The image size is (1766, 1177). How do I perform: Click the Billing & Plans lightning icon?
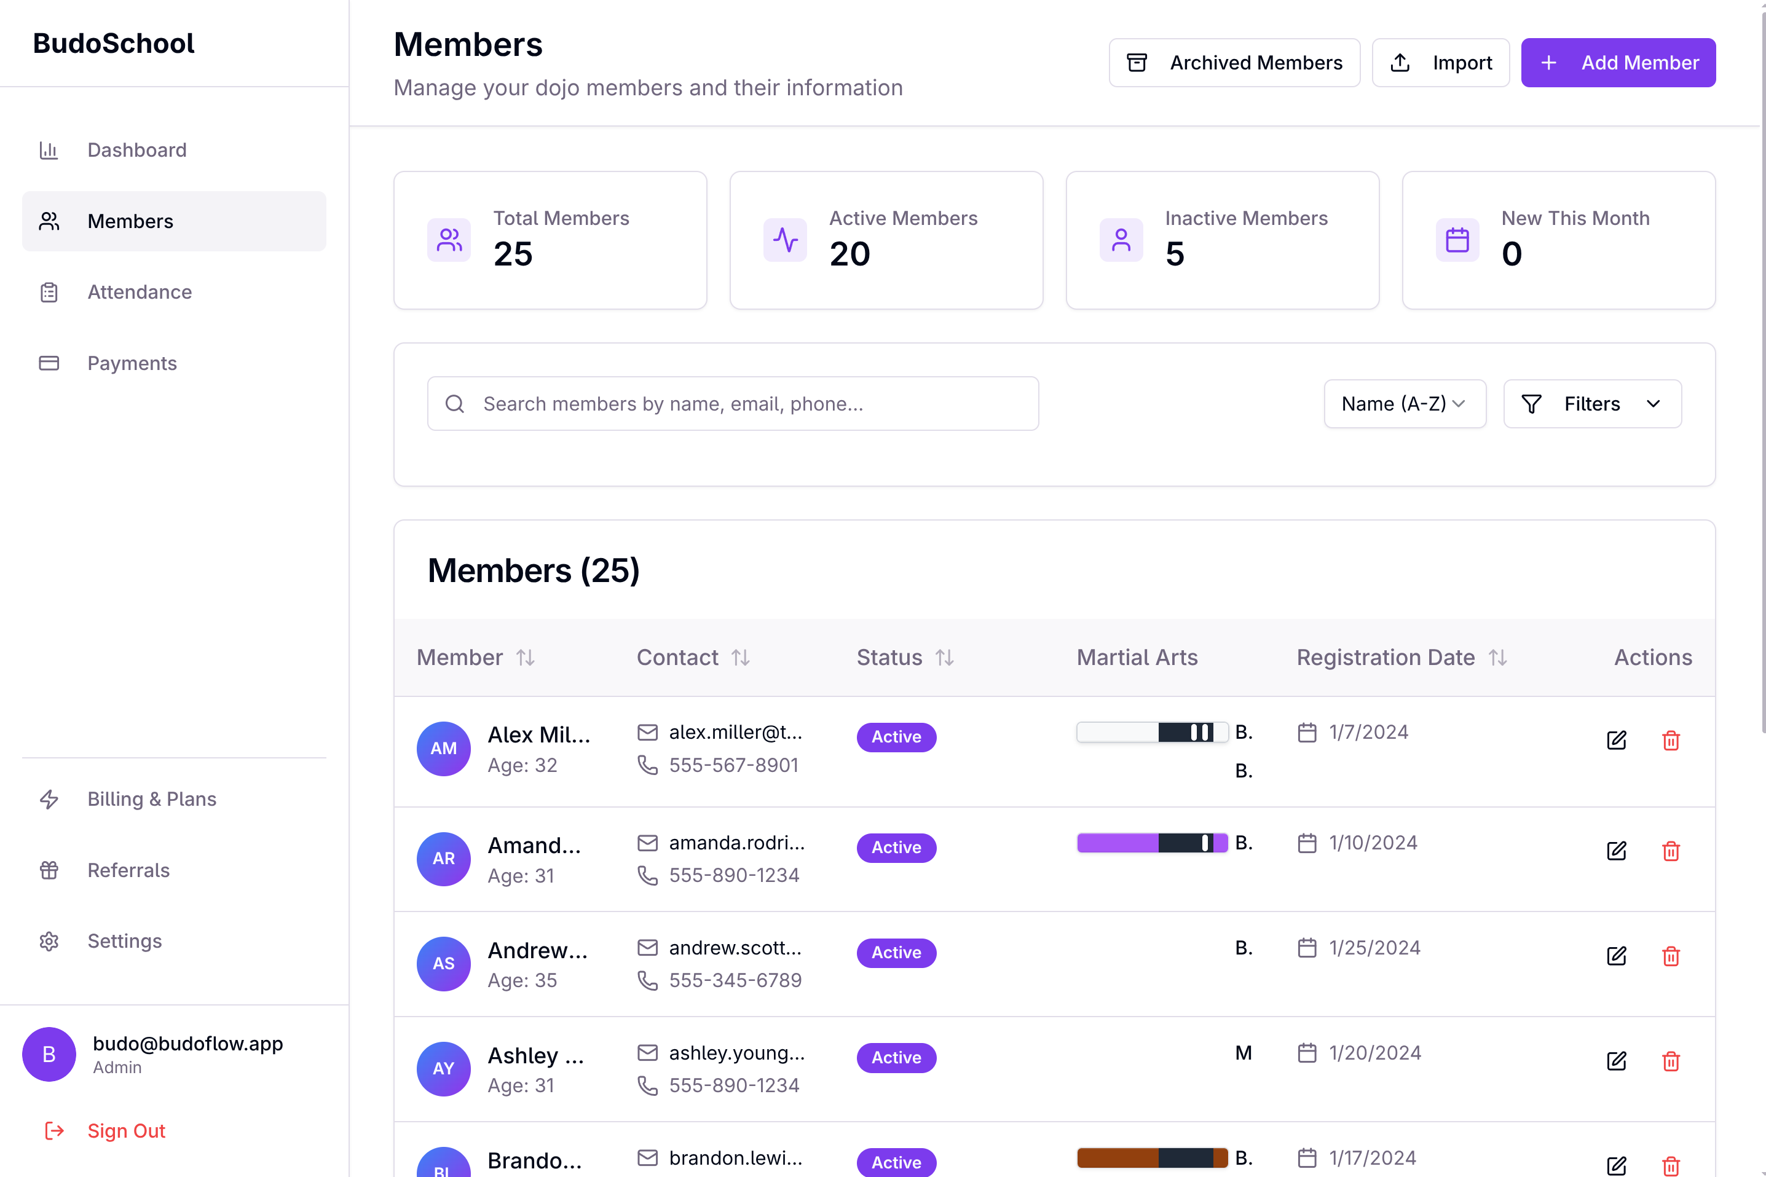point(49,798)
